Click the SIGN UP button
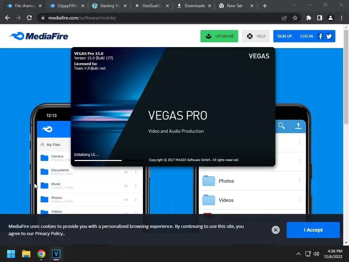349x262 pixels. point(285,36)
